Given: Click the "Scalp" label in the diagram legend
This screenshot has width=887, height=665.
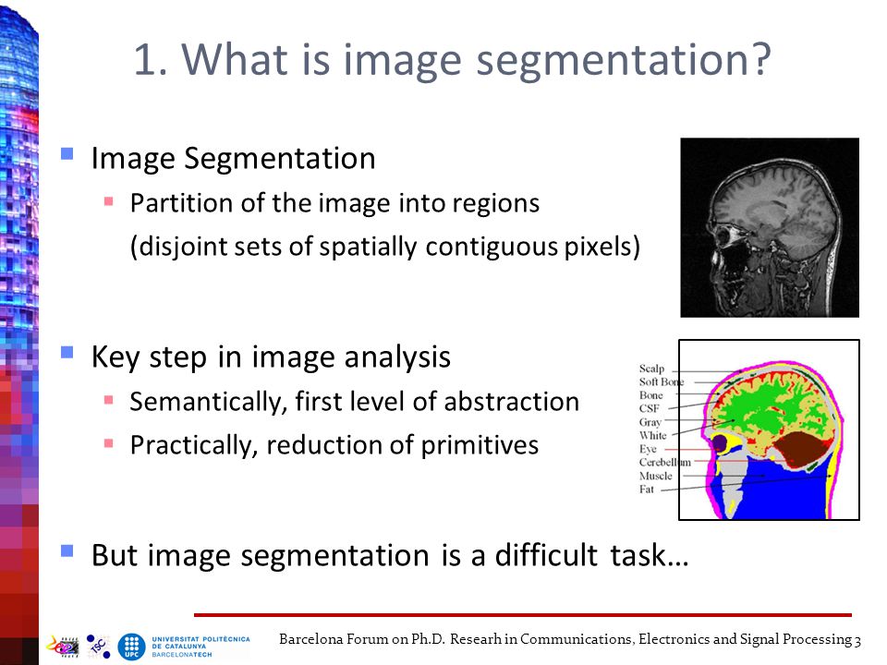Looking at the screenshot, I should point(651,369).
